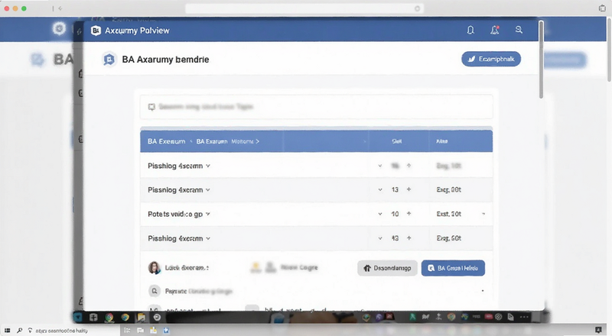
Task: Click the taskbar search magnifier icon
Action: point(20,330)
